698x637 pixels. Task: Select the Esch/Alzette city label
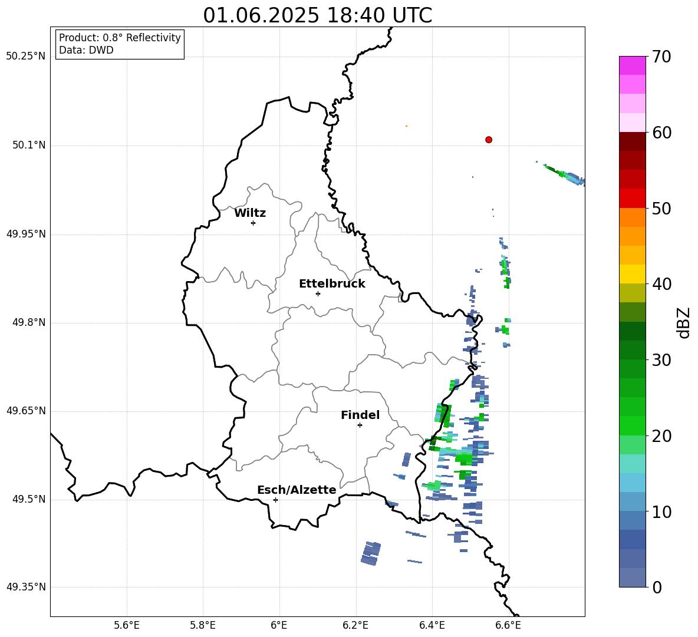(x=297, y=490)
